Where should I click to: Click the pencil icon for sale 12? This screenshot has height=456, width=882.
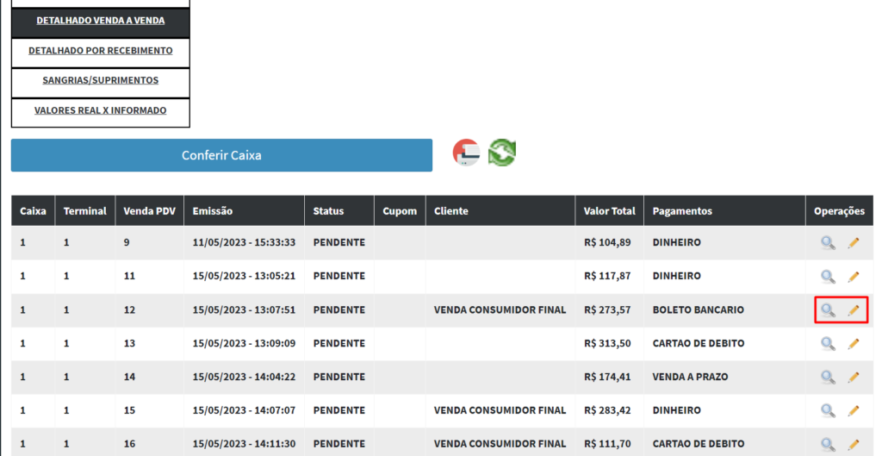854,310
